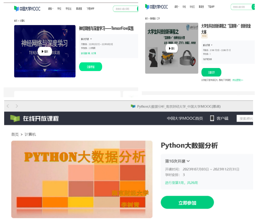Viewport: 260px width, 221px height.
Task: Open 学校云 in the 神经网络 page navigation
Action: point(68,9)
